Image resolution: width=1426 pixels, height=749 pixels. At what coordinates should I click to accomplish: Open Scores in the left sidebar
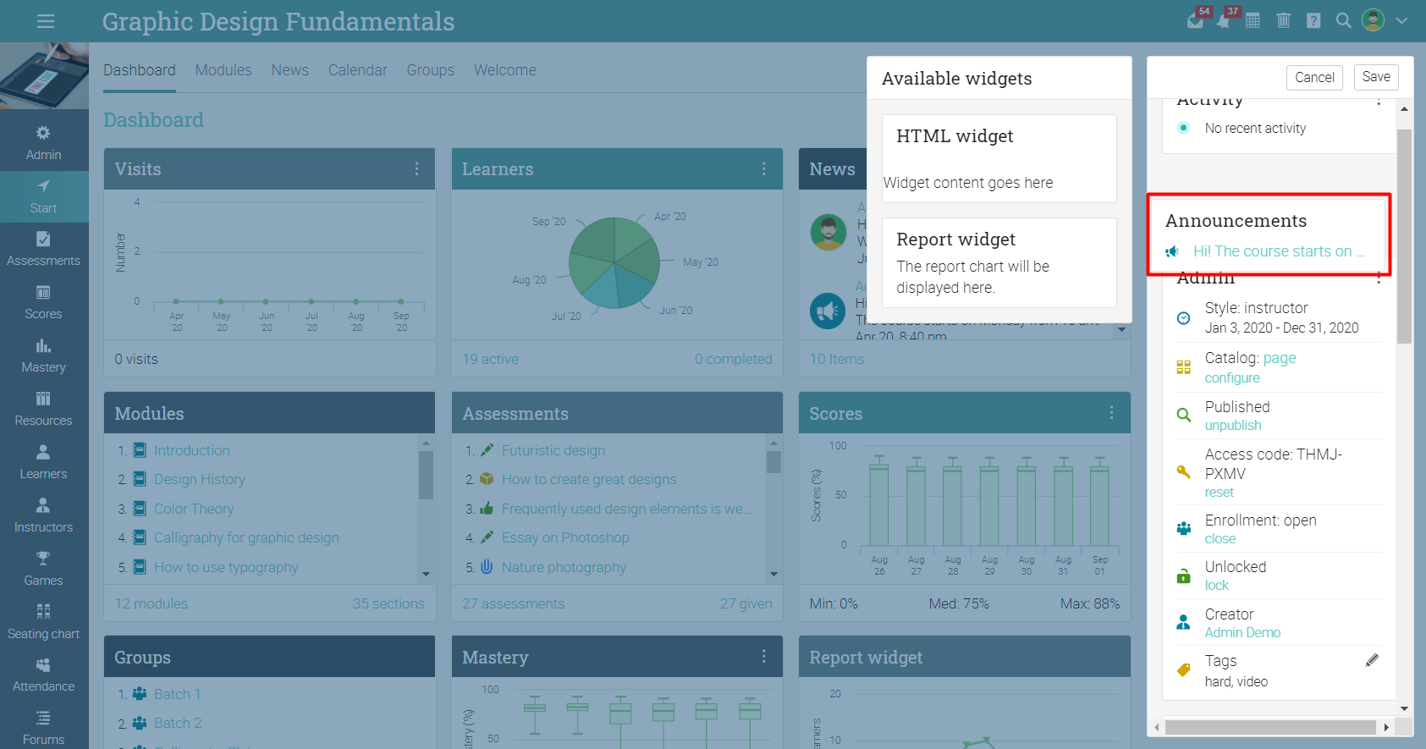click(43, 302)
